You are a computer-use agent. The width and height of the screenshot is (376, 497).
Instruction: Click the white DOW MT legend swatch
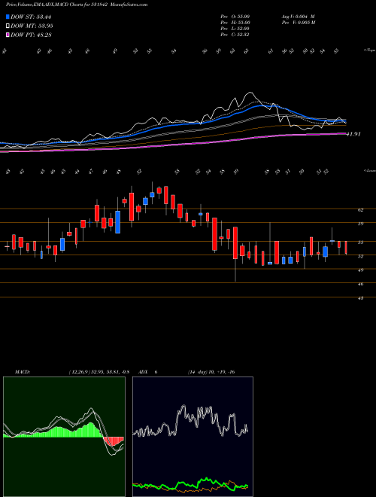(8, 26)
